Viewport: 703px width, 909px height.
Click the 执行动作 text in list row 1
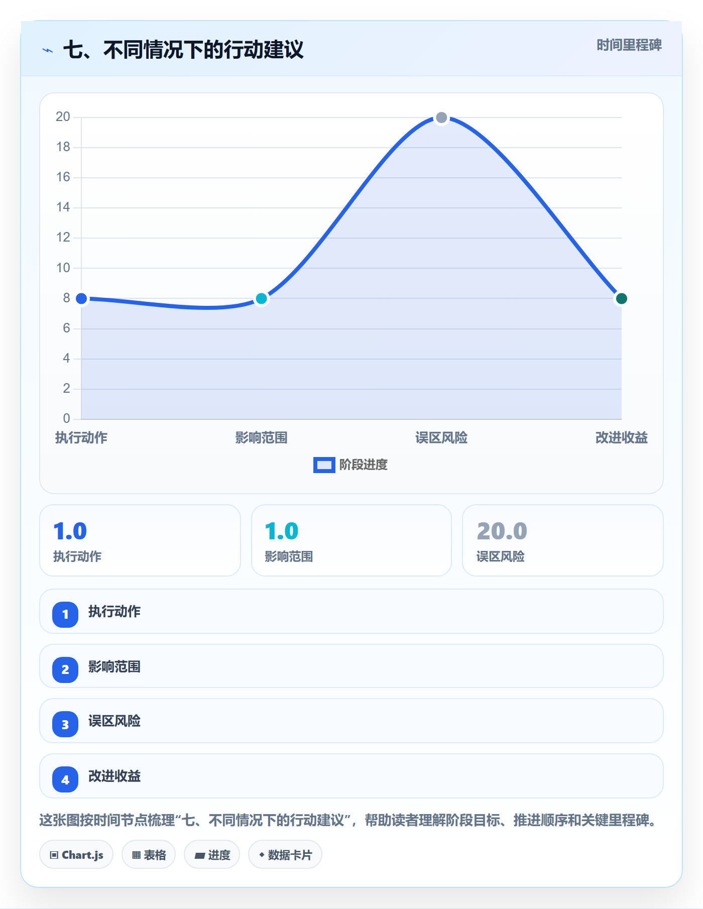[114, 612]
